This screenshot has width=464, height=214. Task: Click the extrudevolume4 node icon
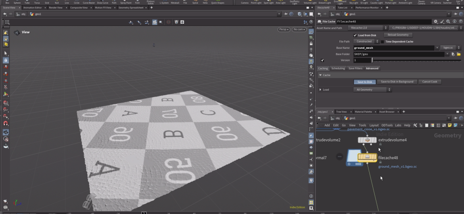click(367, 140)
